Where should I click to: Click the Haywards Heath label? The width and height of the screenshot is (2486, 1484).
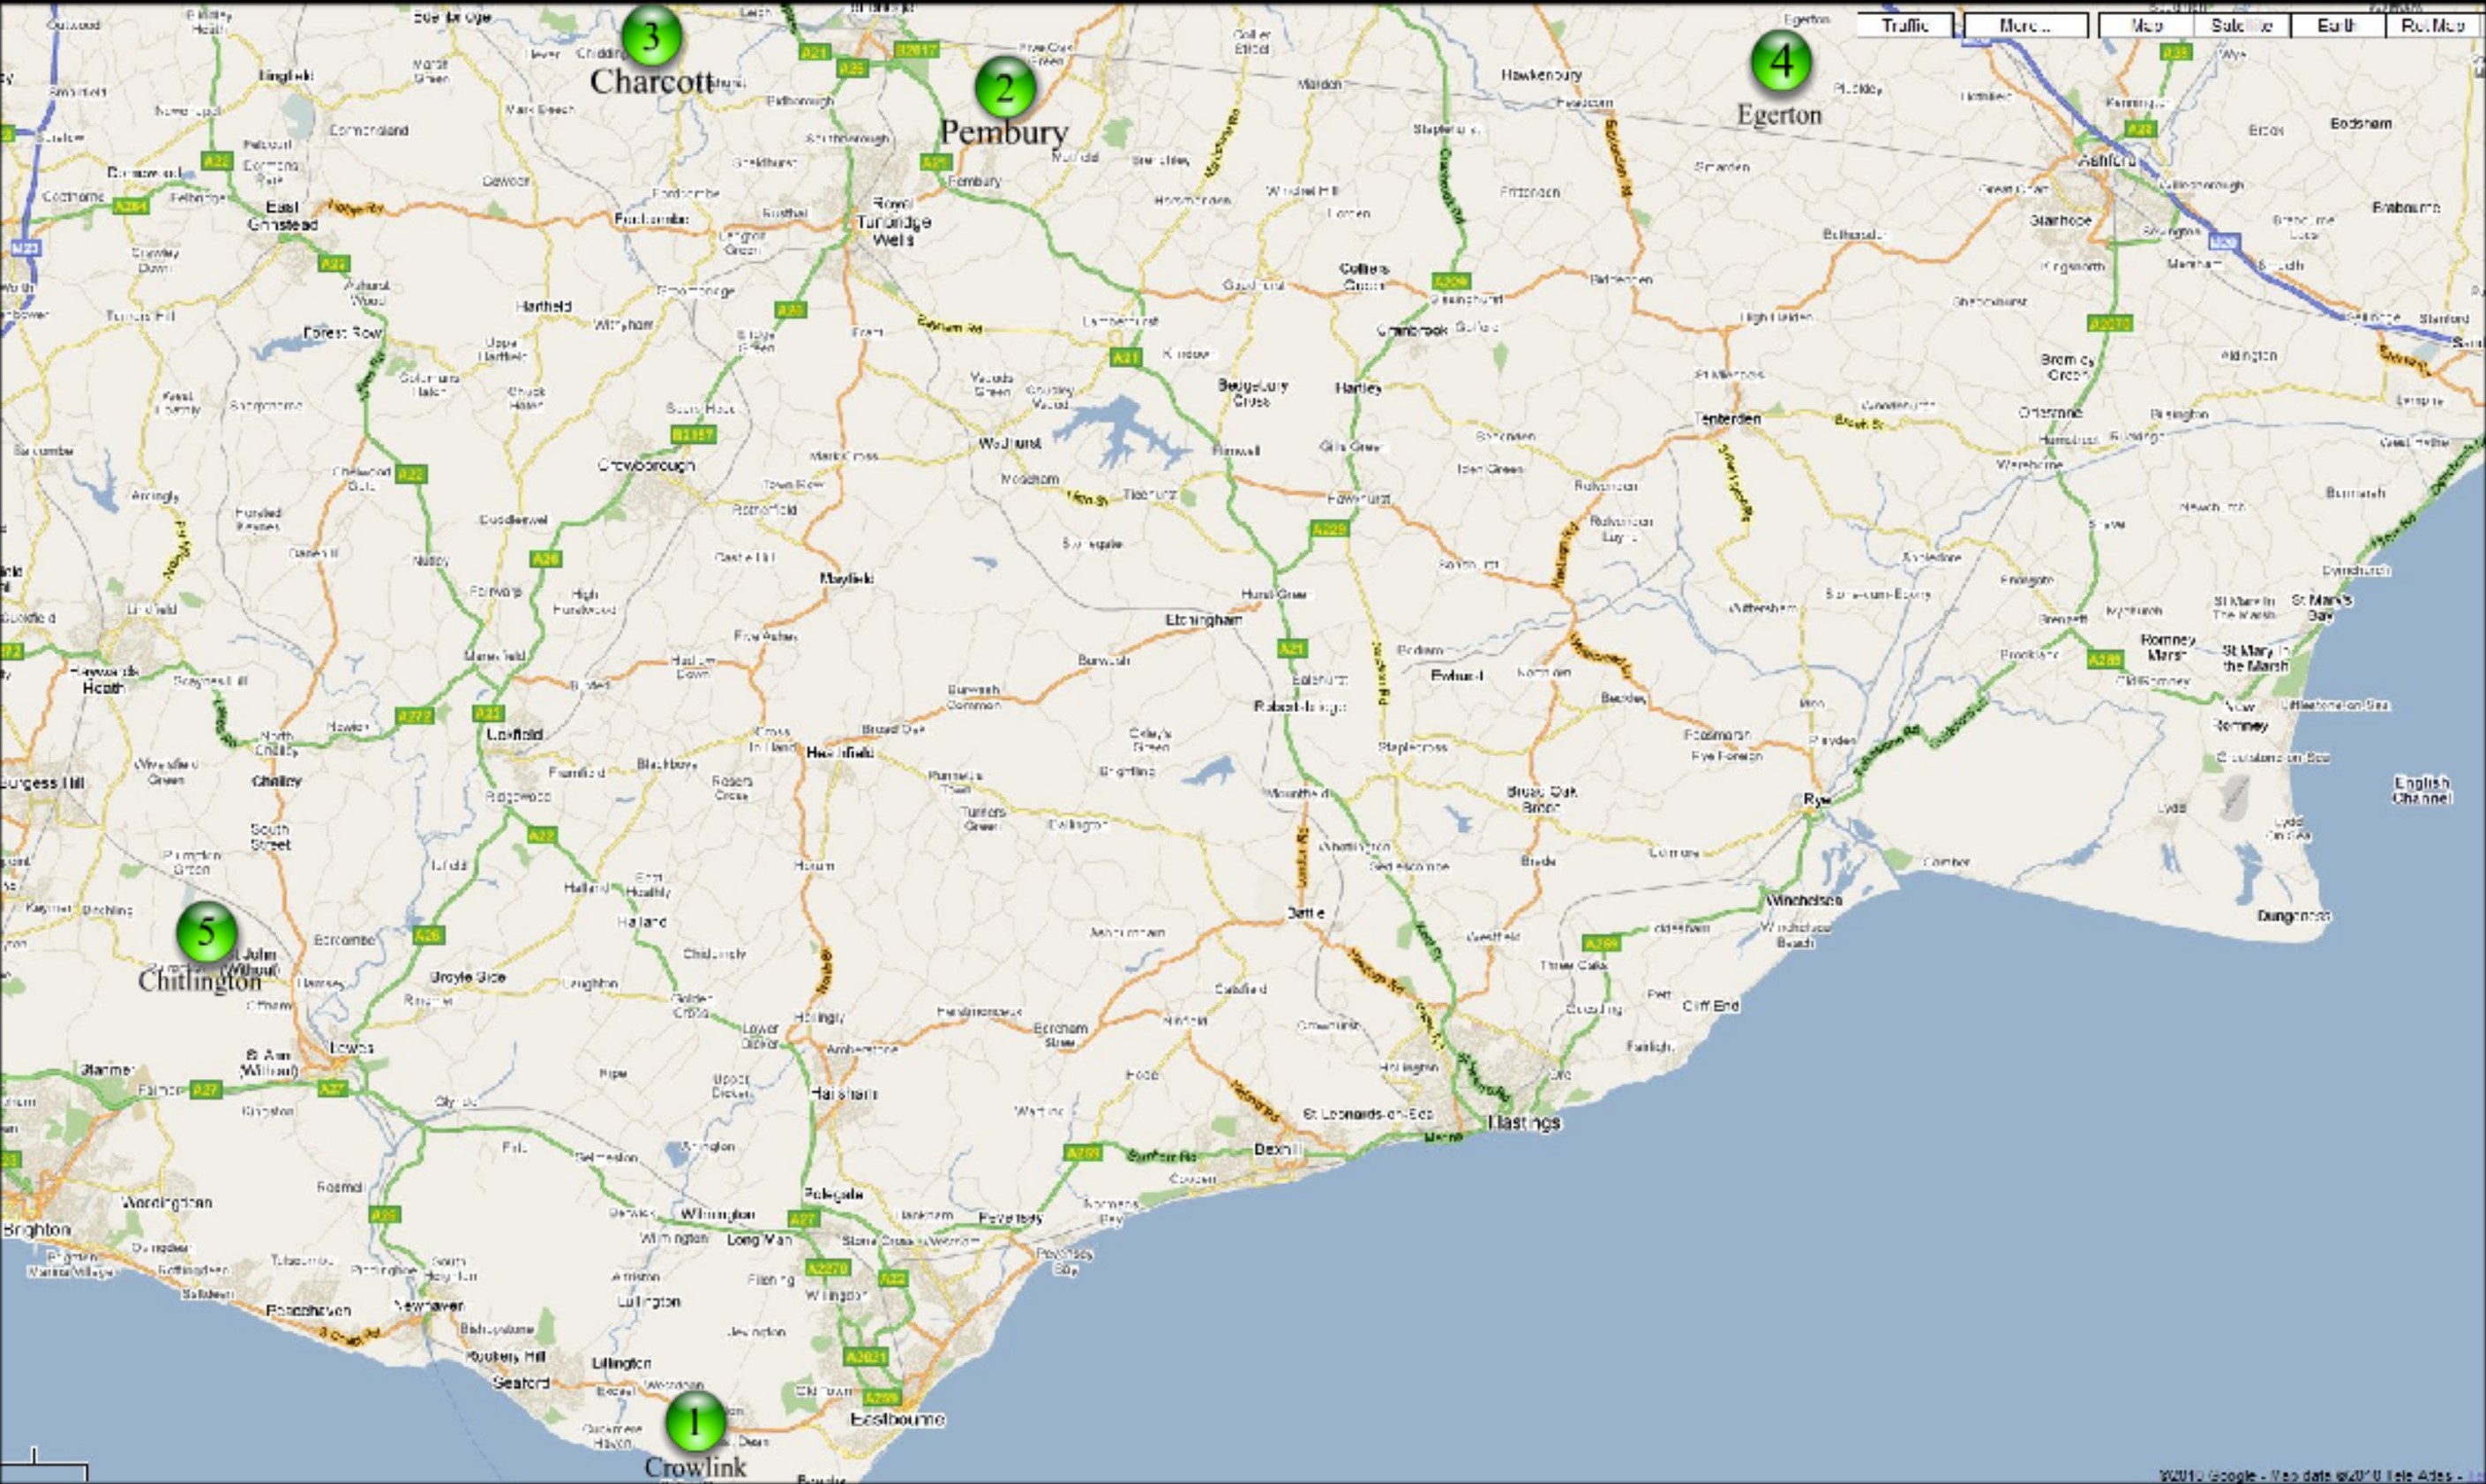pyautogui.click(x=103, y=680)
